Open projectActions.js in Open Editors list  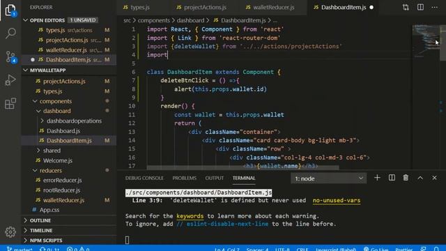[x=69, y=40]
